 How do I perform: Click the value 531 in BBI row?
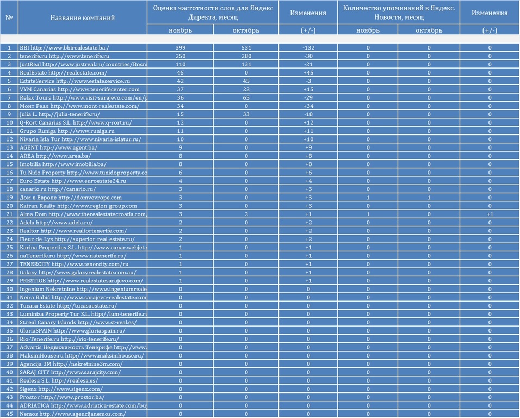246,48
